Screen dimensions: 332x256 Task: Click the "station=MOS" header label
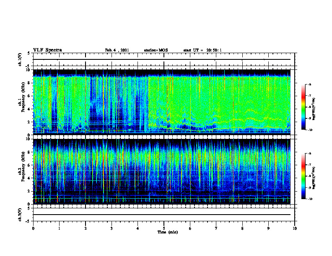156,50
